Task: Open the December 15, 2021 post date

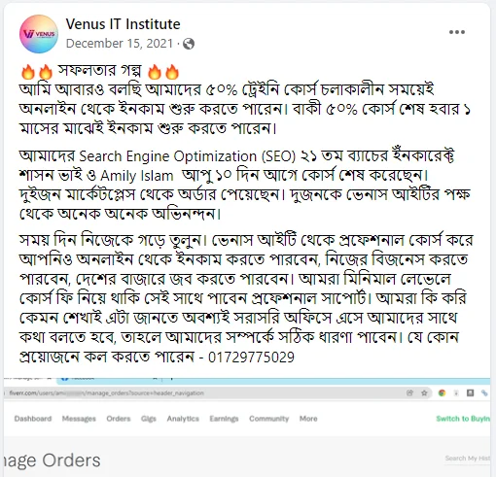Action: pos(120,44)
